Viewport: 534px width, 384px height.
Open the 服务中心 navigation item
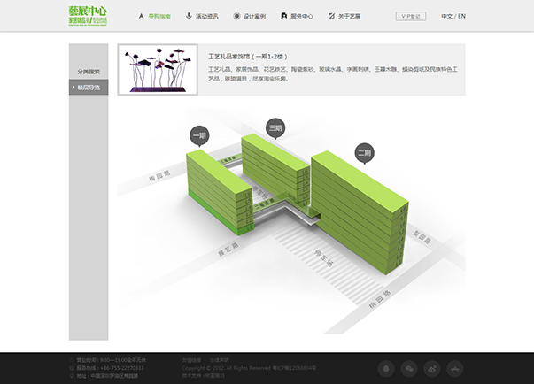(297, 16)
